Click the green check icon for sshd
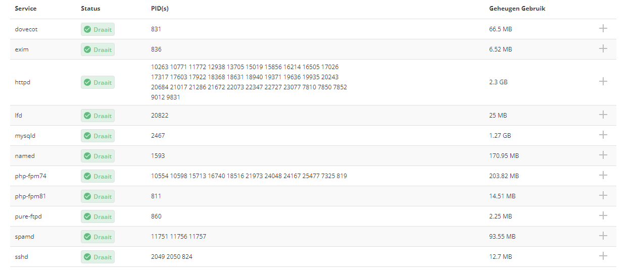This screenshot has width=633, height=277. pyautogui.click(x=87, y=257)
